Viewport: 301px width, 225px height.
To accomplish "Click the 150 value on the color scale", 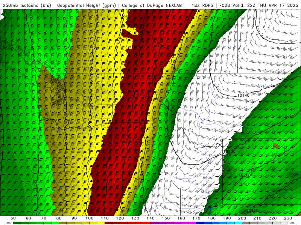I will 166,218.
